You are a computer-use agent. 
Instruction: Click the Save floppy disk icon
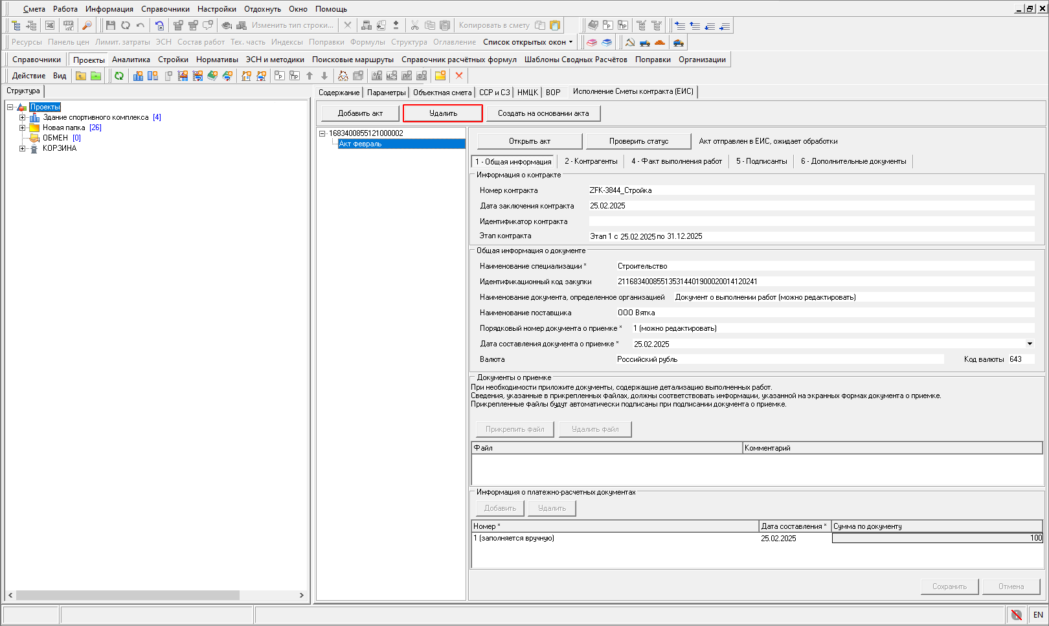(110, 25)
